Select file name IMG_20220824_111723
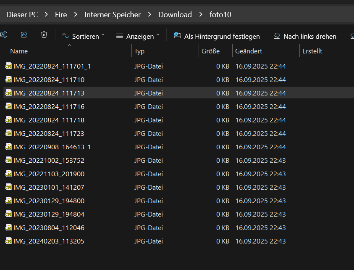 pyautogui.click(x=49, y=134)
